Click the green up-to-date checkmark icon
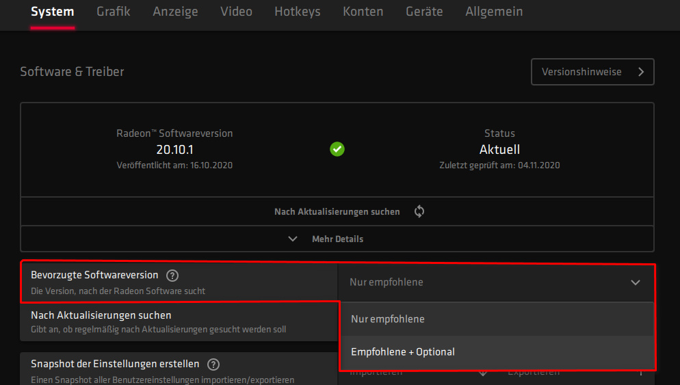Image resolution: width=680 pixels, height=385 pixels. [x=337, y=149]
